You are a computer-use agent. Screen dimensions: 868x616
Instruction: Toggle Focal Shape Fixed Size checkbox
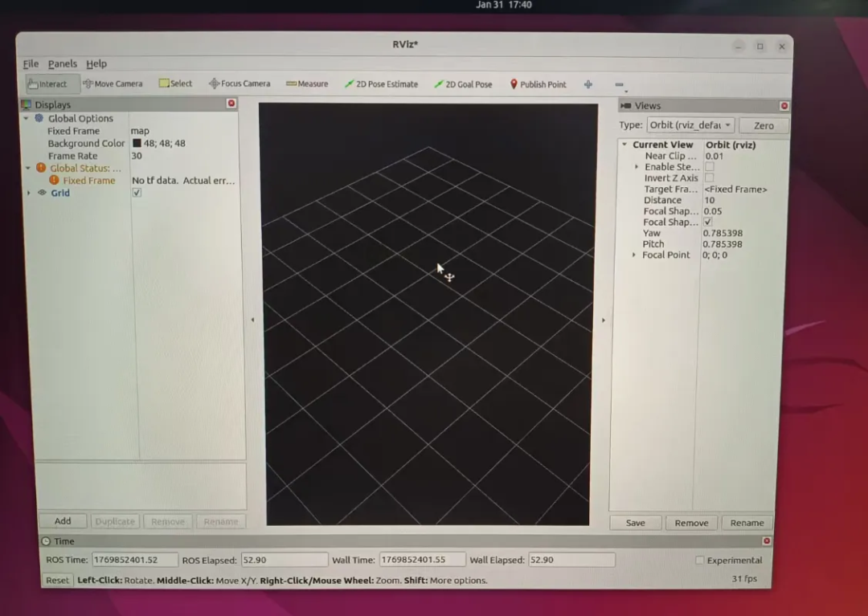click(707, 222)
